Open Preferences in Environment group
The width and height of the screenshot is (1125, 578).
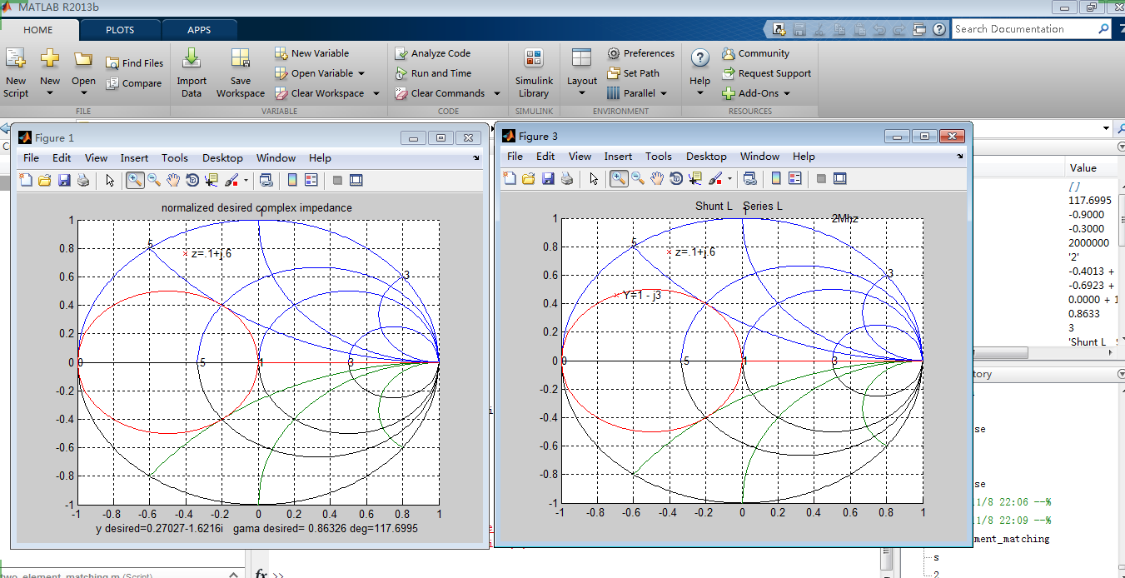coord(641,53)
